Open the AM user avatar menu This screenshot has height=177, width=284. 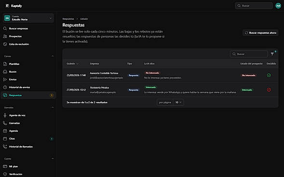click(x=278, y=6)
